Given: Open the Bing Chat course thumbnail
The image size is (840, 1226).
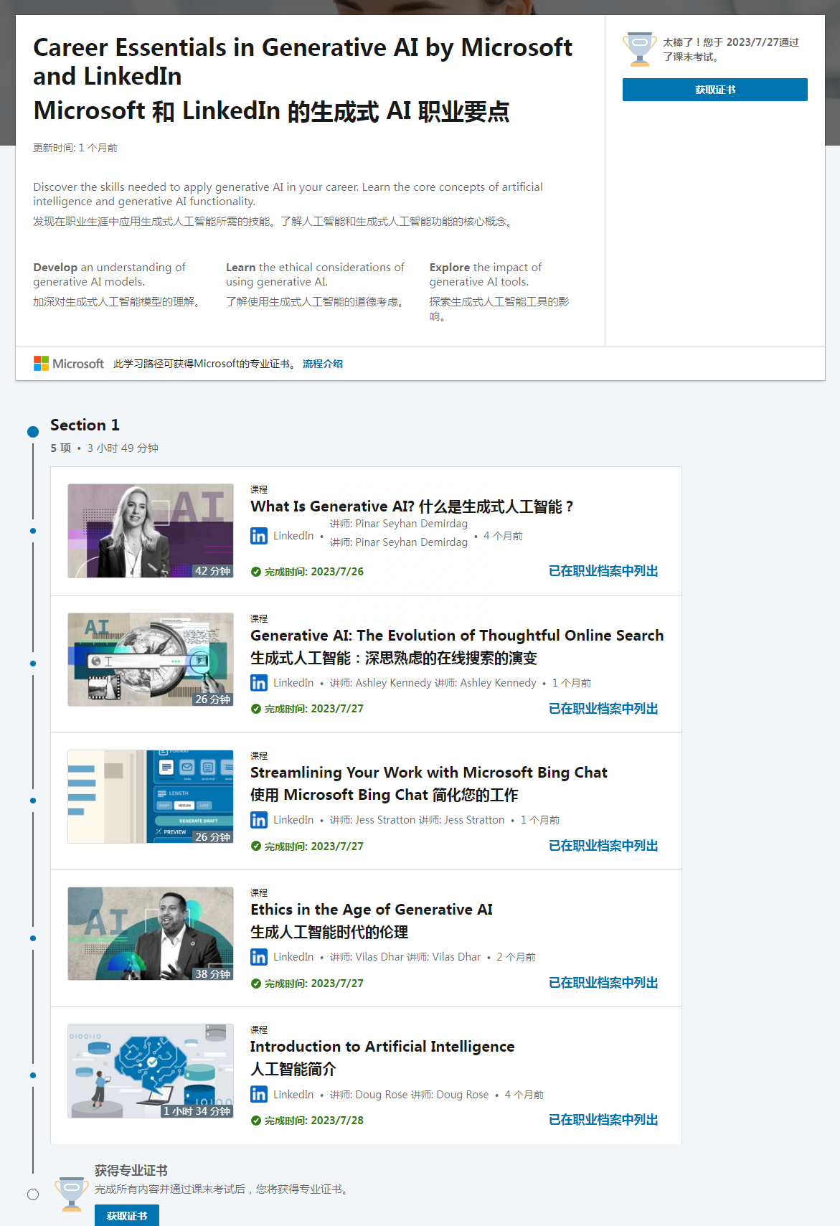Looking at the screenshot, I should (151, 797).
